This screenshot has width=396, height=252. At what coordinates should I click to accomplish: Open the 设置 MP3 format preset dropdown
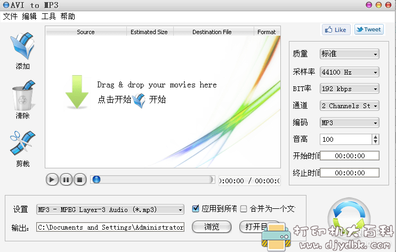point(110,209)
